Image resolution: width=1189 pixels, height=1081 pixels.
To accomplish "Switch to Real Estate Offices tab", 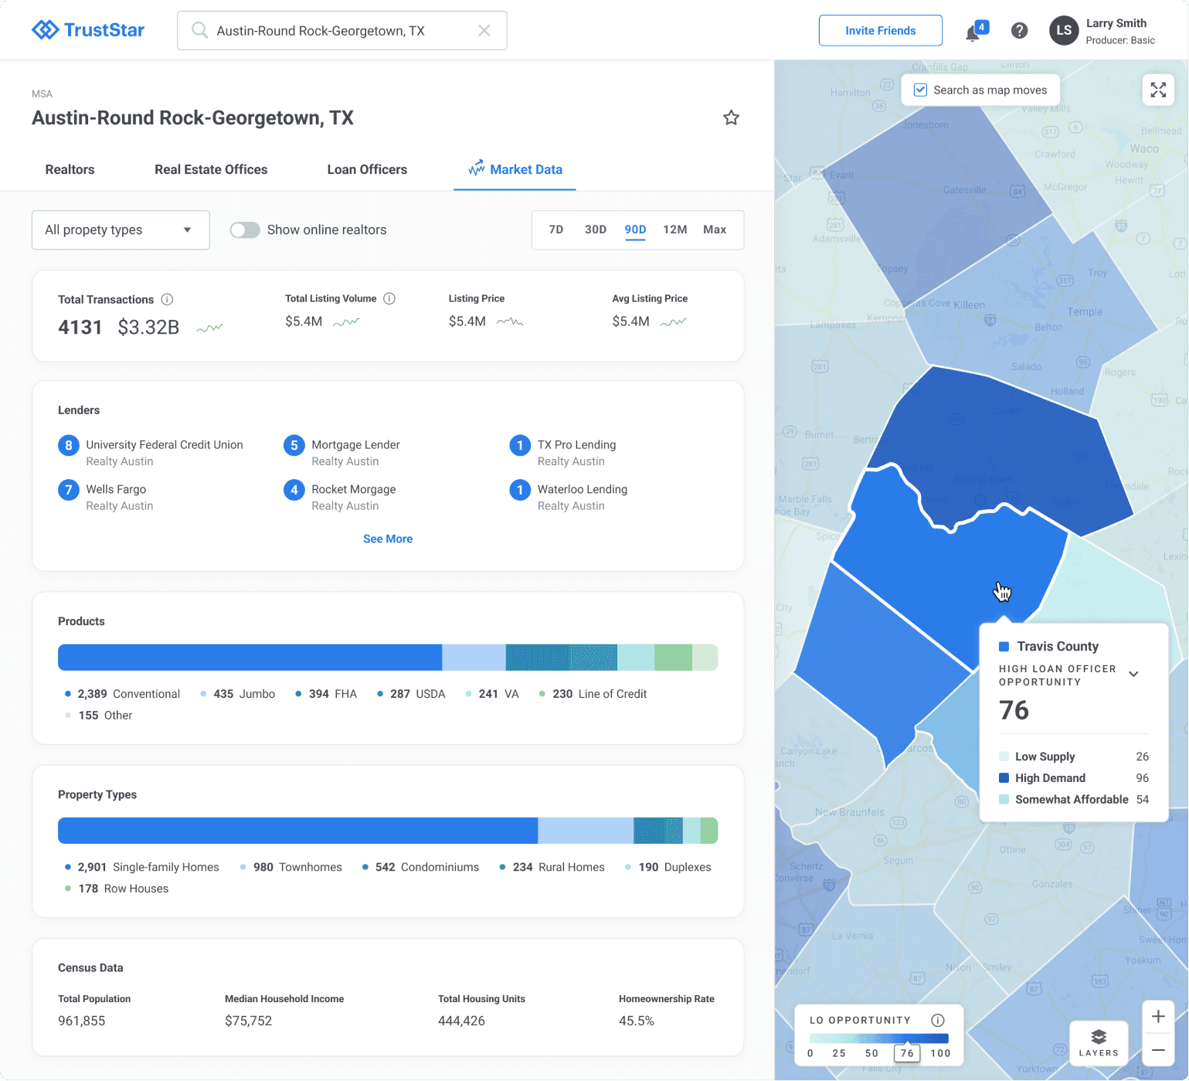I will [211, 169].
